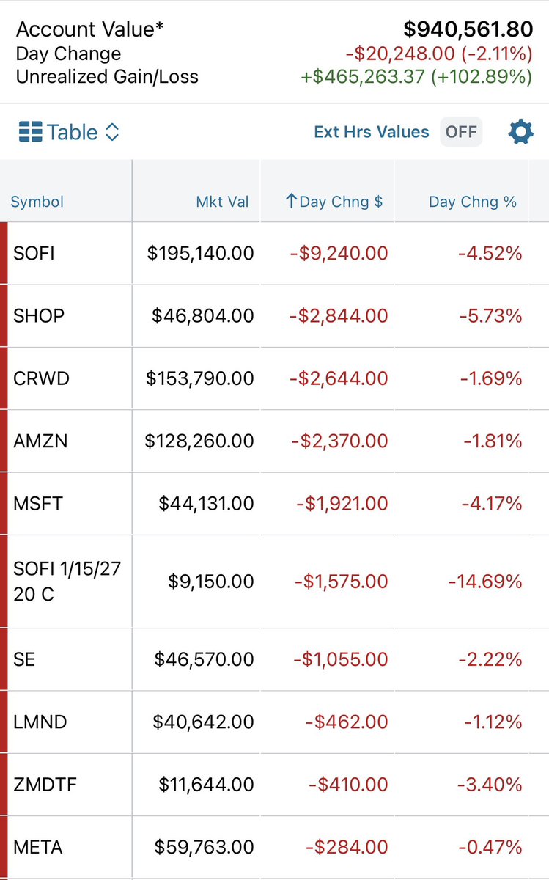This screenshot has height=880, width=549.
Task: Select the Ext Hrs Values label
Action: coord(372,132)
